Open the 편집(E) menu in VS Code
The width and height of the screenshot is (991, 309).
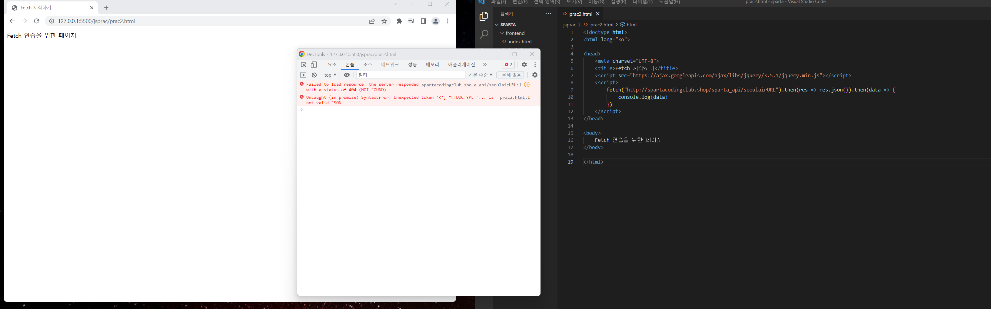(x=520, y=2)
